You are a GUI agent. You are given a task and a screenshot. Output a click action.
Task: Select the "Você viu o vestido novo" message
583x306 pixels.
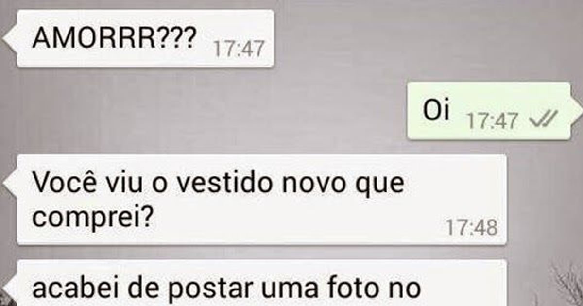(262, 200)
